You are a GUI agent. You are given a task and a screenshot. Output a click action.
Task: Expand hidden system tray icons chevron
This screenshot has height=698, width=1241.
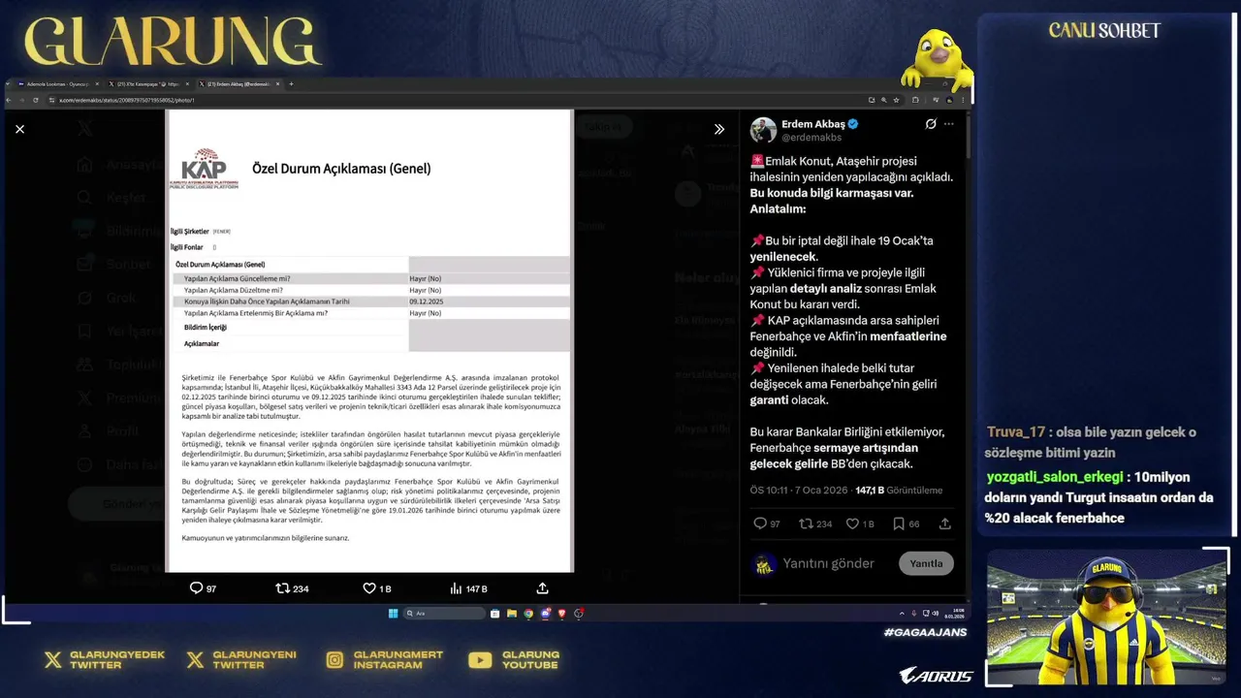click(x=902, y=614)
